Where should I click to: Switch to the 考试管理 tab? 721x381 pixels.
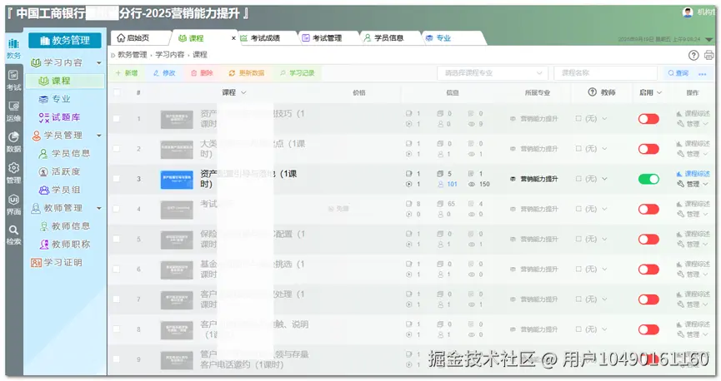327,38
